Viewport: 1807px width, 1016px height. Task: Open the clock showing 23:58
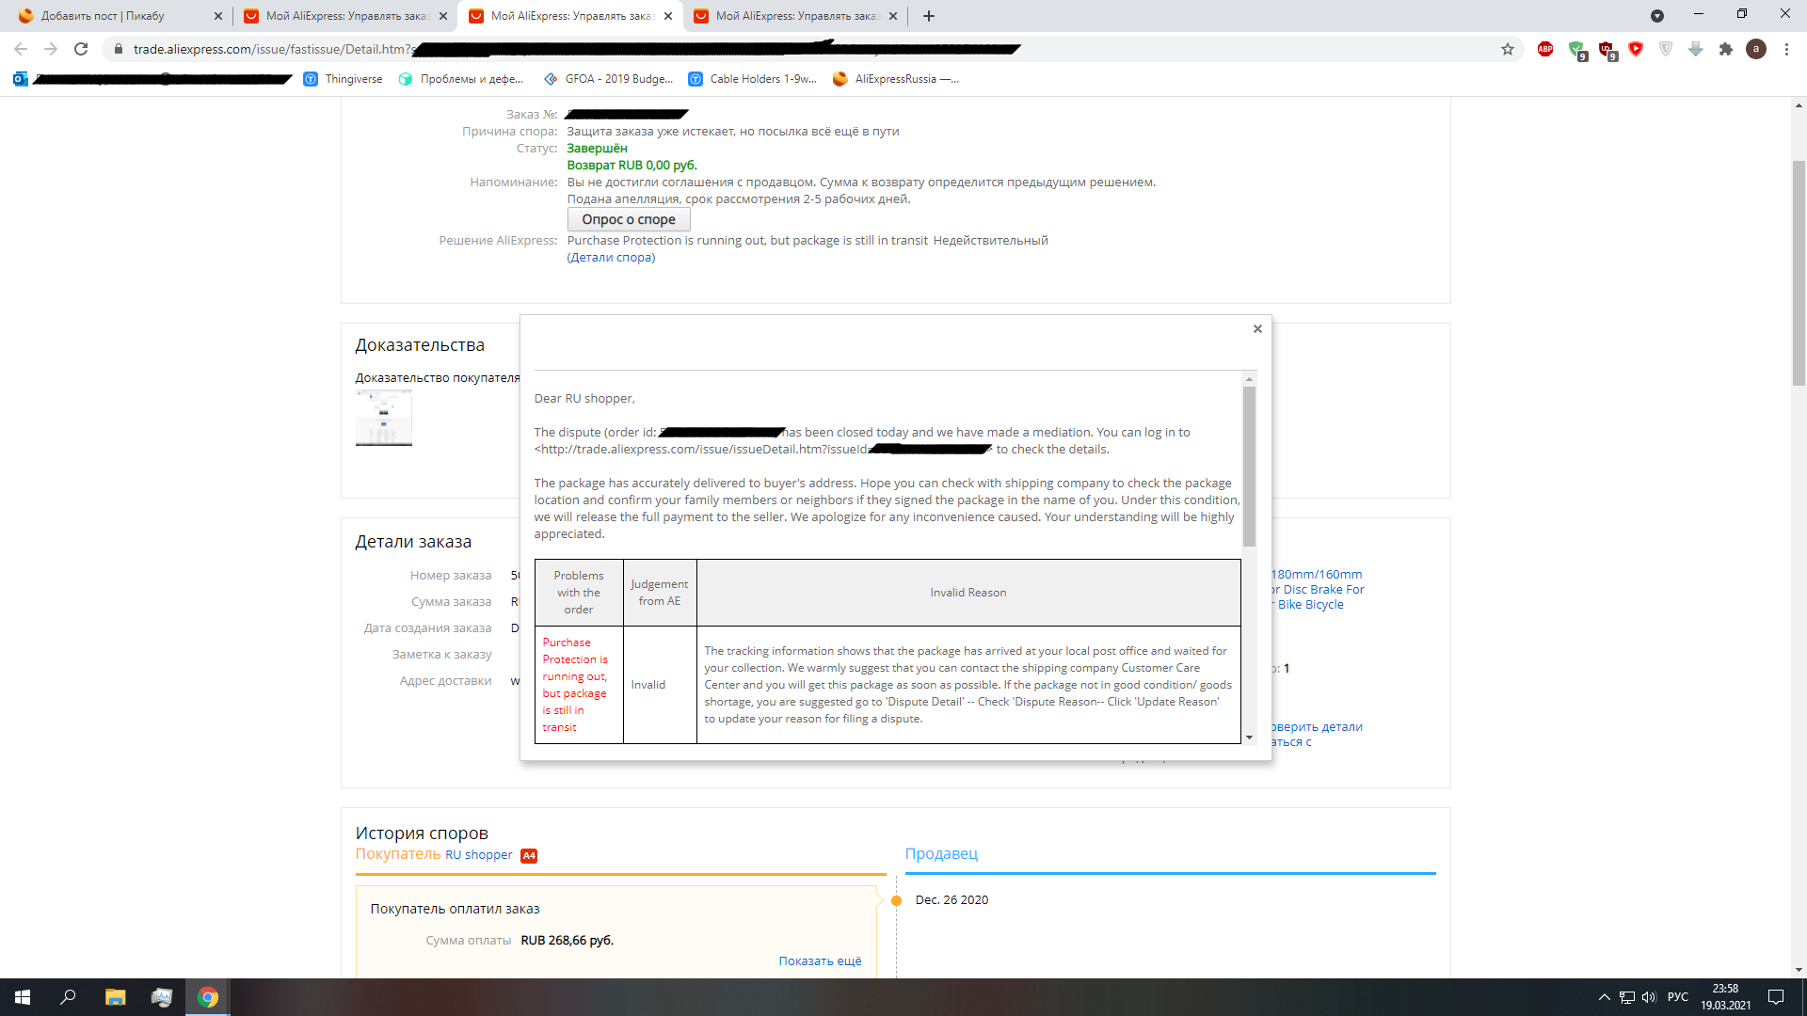coord(1725,997)
